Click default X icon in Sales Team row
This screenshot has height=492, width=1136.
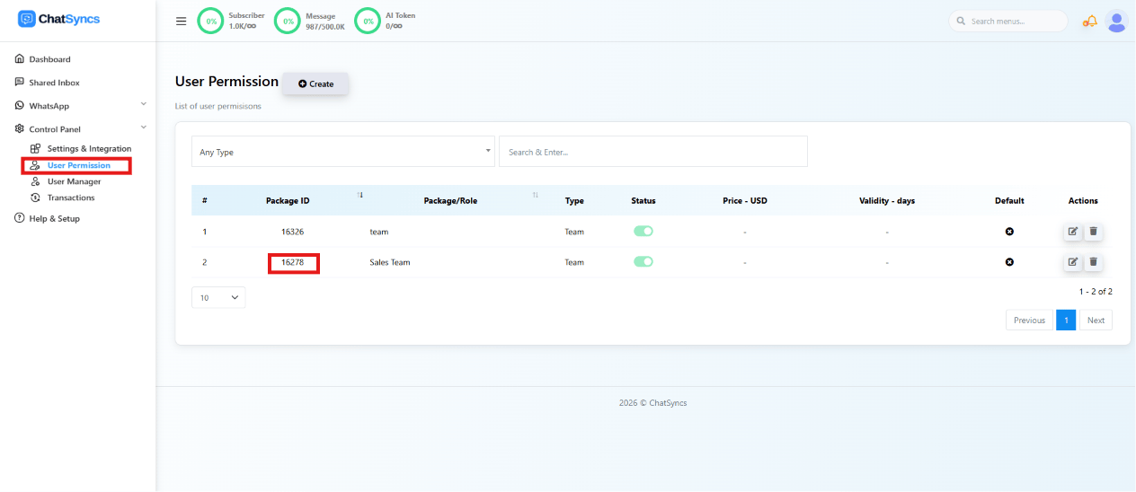pyautogui.click(x=1009, y=262)
